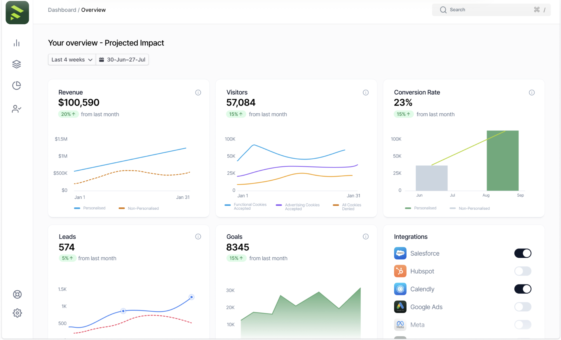Click the user checkmark sidebar icon
This screenshot has height=340, width=561.
tap(17, 109)
